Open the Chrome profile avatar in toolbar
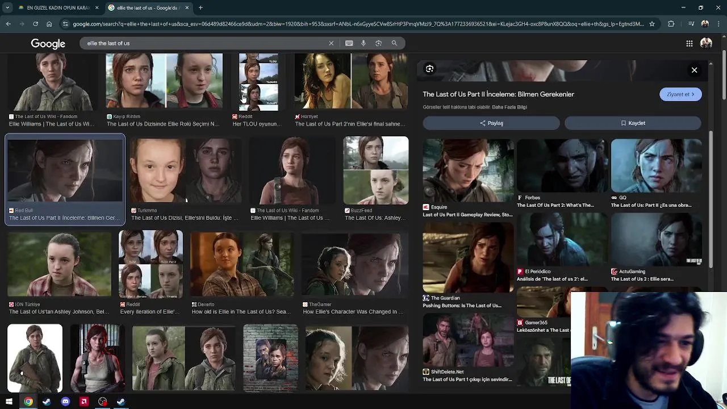The image size is (727, 409). point(705,24)
